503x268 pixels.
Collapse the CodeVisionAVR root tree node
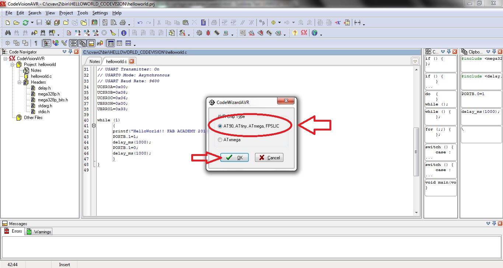[x=6, y=59]
